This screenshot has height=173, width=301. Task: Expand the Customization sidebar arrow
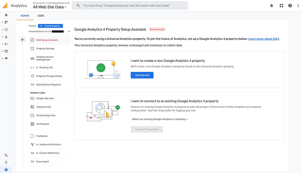pos(2,22)
